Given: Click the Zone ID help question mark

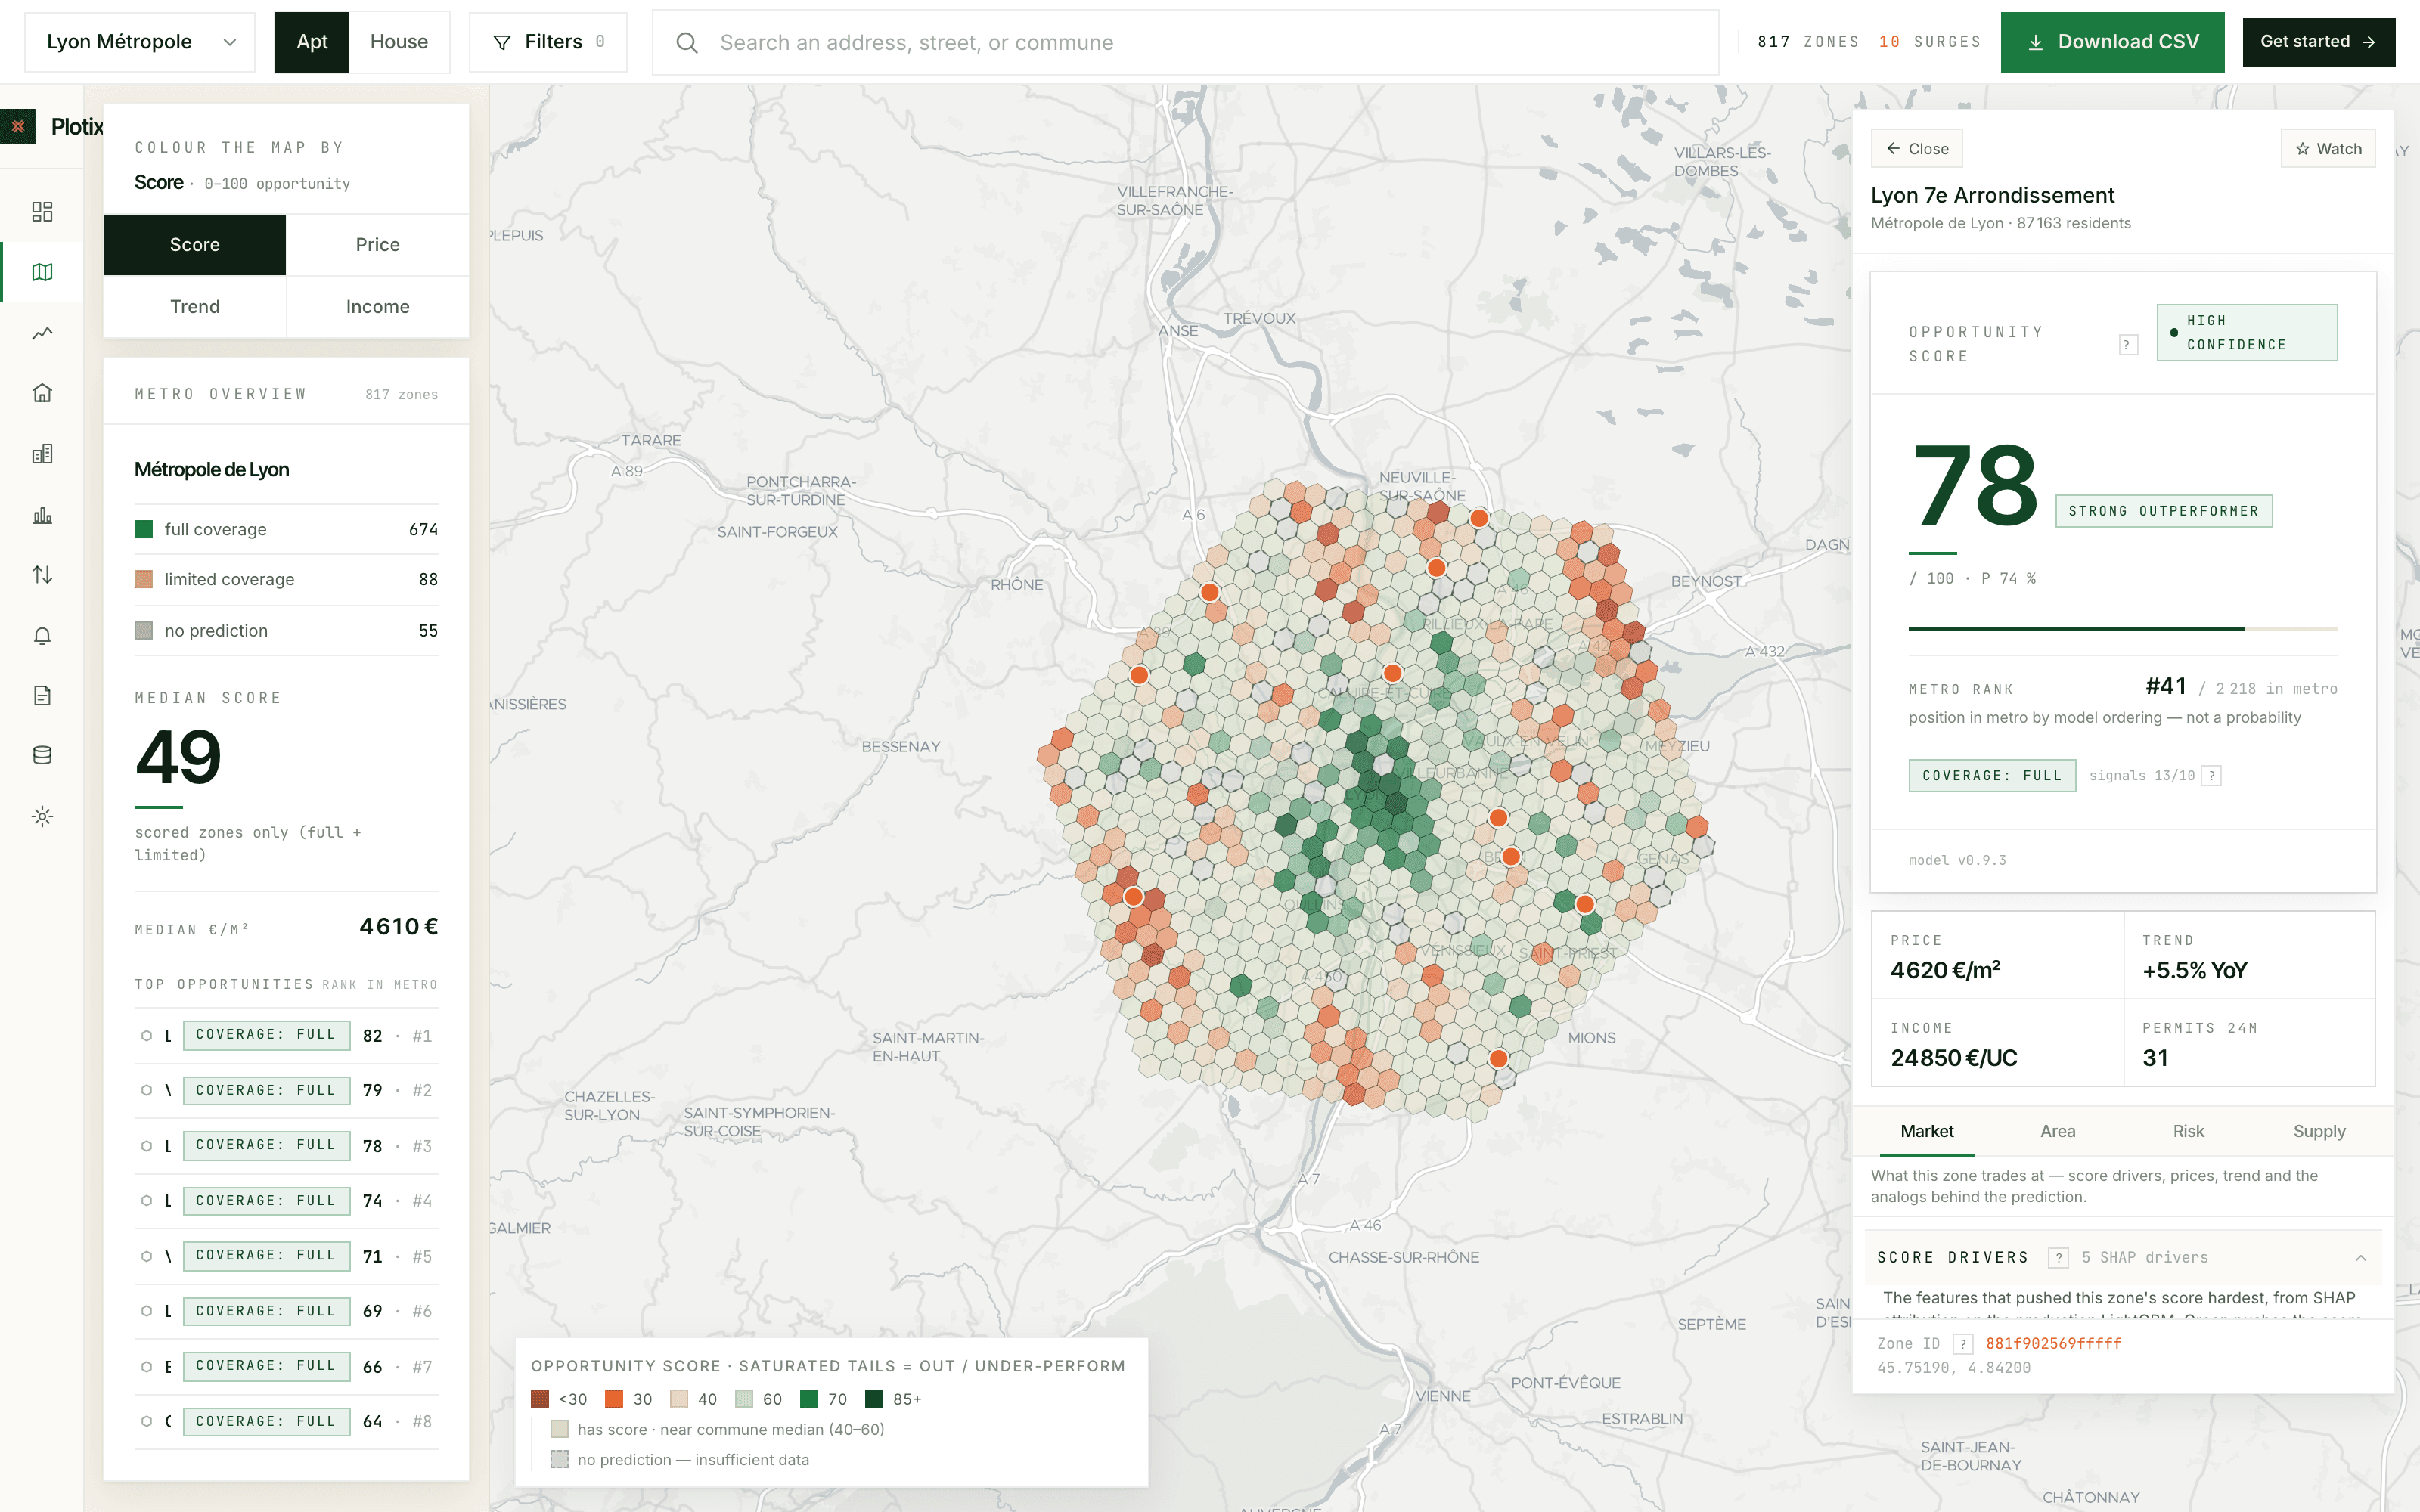Looking at the screenshot, I should tap(1963, 1344).
